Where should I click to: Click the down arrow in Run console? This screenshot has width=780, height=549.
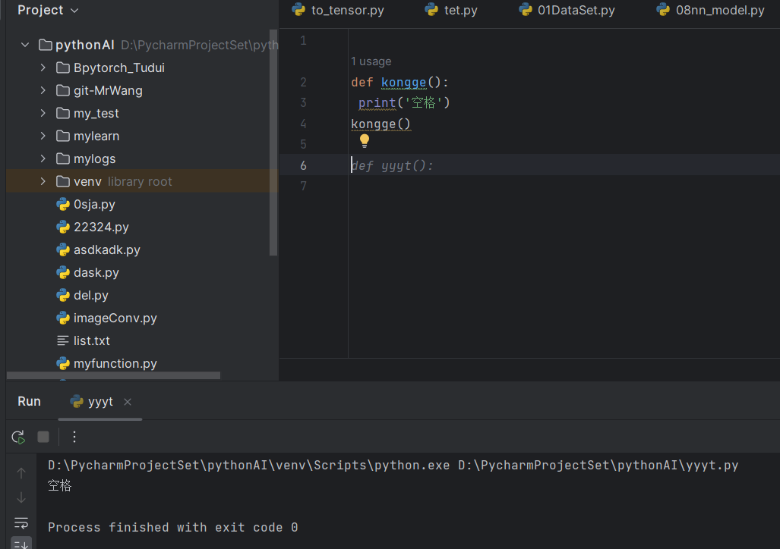[x=21, y=497]
